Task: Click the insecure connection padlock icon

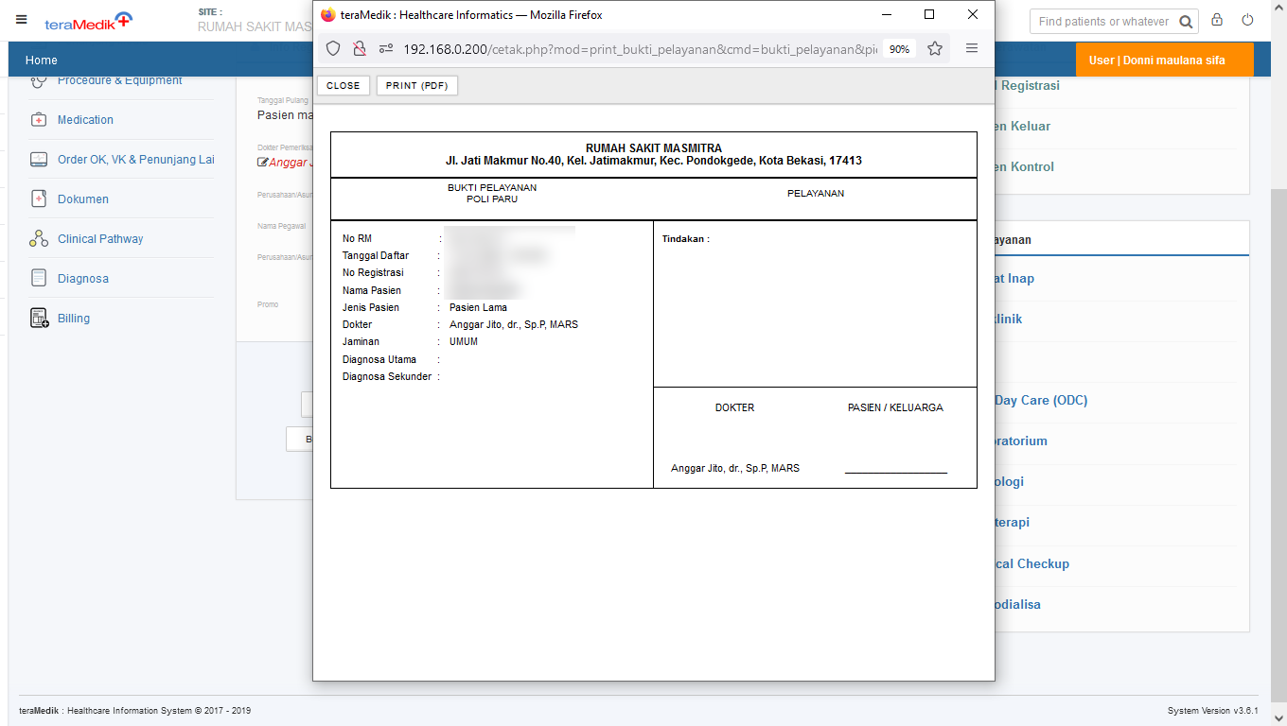Action: [359, 48]
